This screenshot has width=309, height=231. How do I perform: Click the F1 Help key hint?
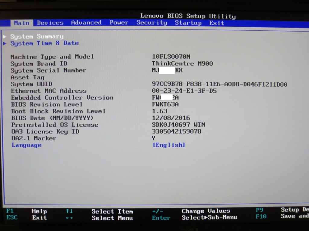27,211
